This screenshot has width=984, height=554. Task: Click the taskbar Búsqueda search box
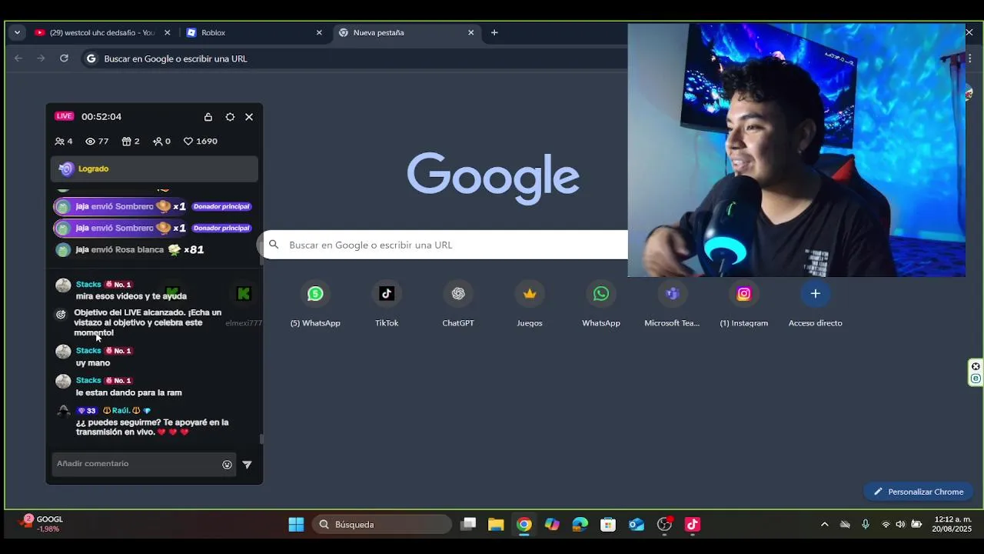382,525
